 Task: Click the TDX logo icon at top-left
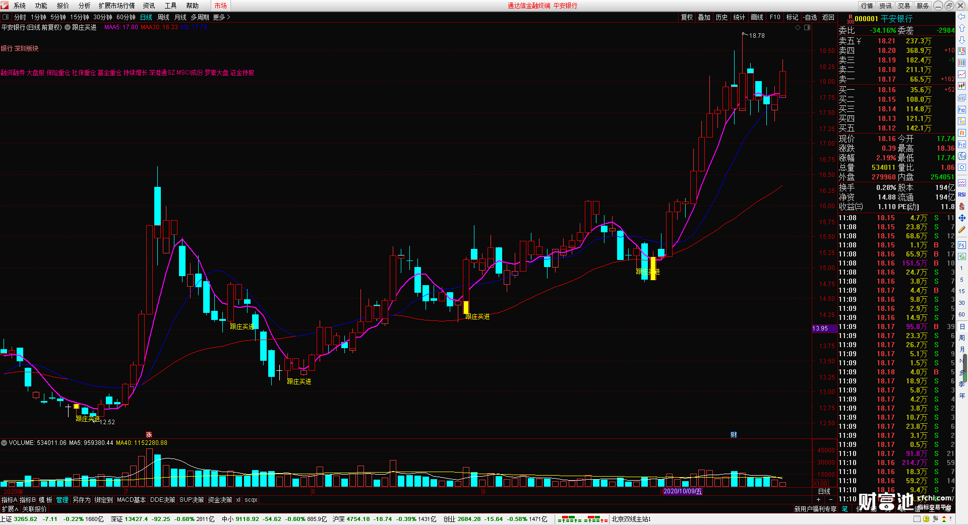pos(5,5)
